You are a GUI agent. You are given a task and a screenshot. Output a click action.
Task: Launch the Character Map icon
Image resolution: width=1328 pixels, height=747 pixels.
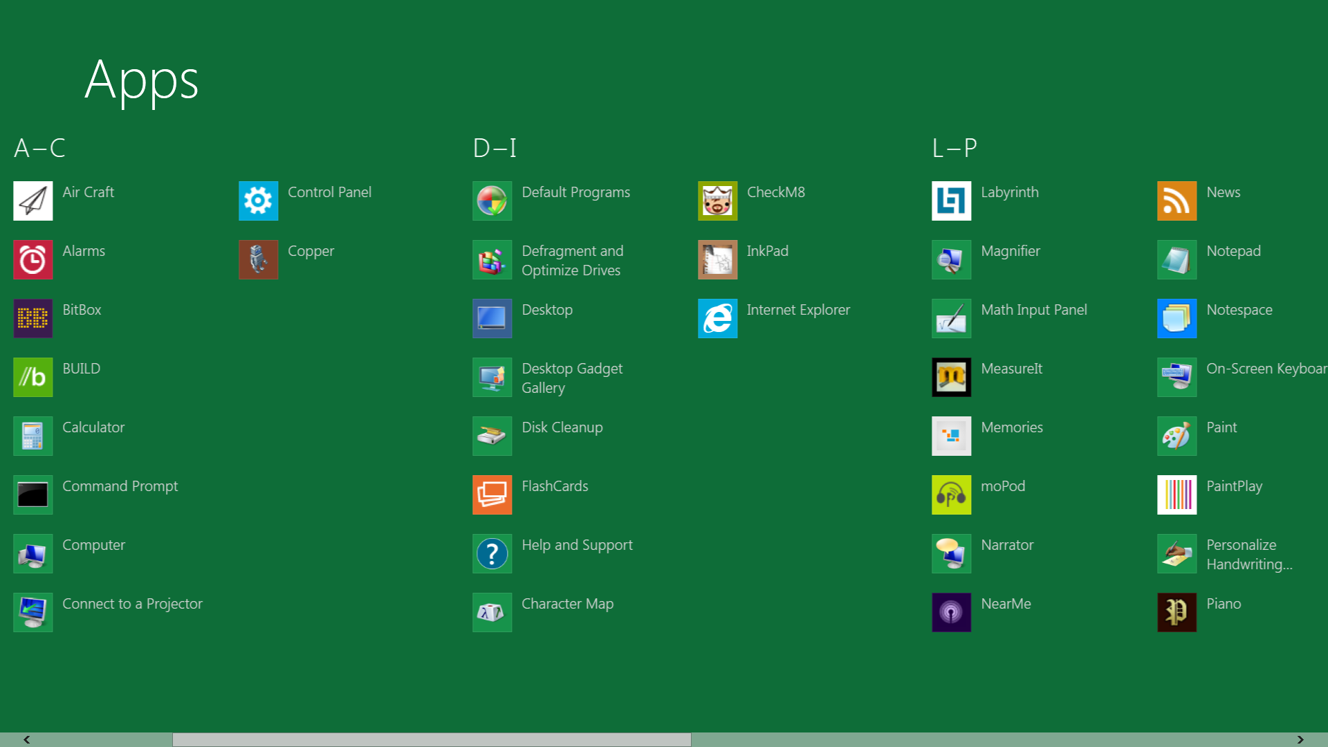click(x=492, y=612)
